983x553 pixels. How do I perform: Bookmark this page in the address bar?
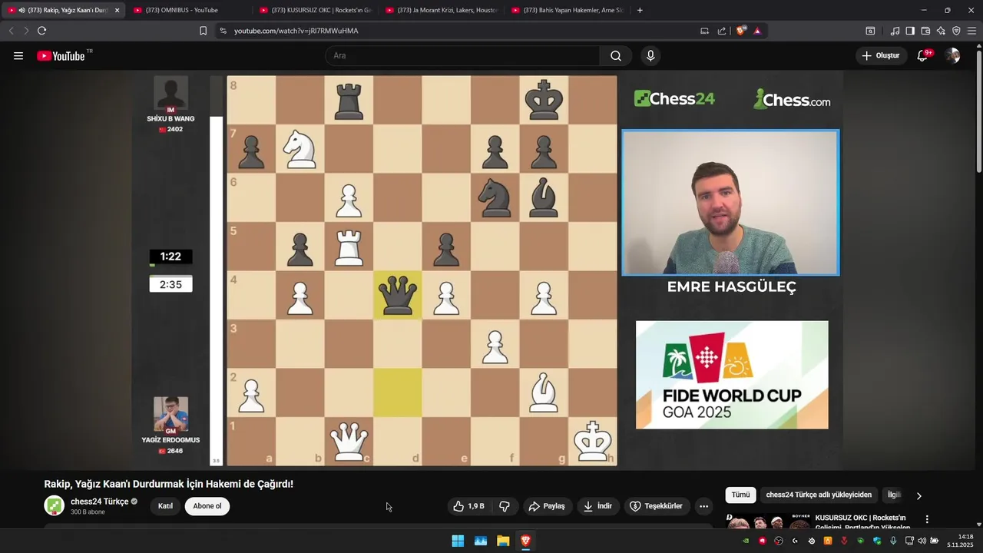pyautogui.click(x=203, y=31)
